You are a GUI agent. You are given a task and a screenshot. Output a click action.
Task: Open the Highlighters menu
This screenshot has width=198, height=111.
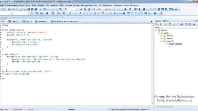107,6
